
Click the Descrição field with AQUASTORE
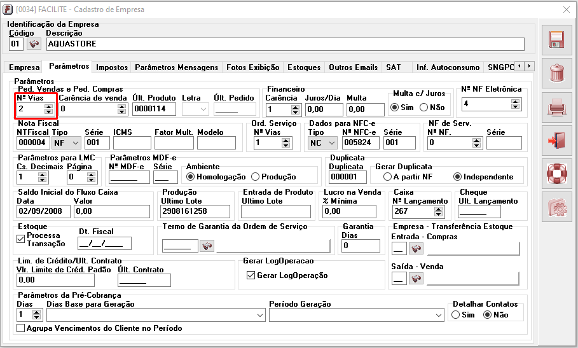[x=286, y=44]
